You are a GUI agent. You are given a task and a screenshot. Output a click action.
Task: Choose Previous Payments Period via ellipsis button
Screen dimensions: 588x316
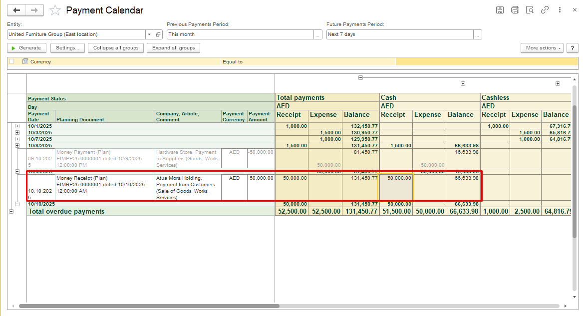click(x=318, y=34)
